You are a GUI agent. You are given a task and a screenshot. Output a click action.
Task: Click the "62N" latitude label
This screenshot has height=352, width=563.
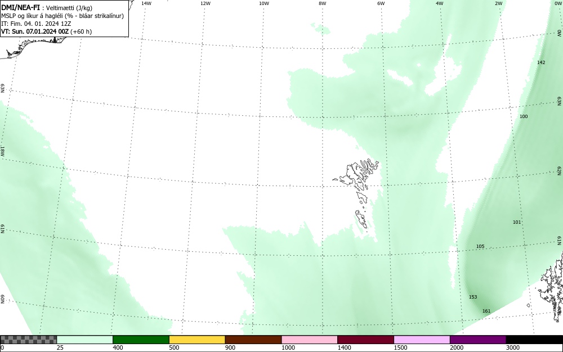coord(560,170)
